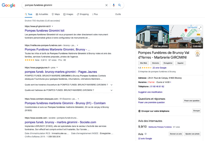Start voice search with microphone icon
This screenshot has height=141, width=205.
114,5
